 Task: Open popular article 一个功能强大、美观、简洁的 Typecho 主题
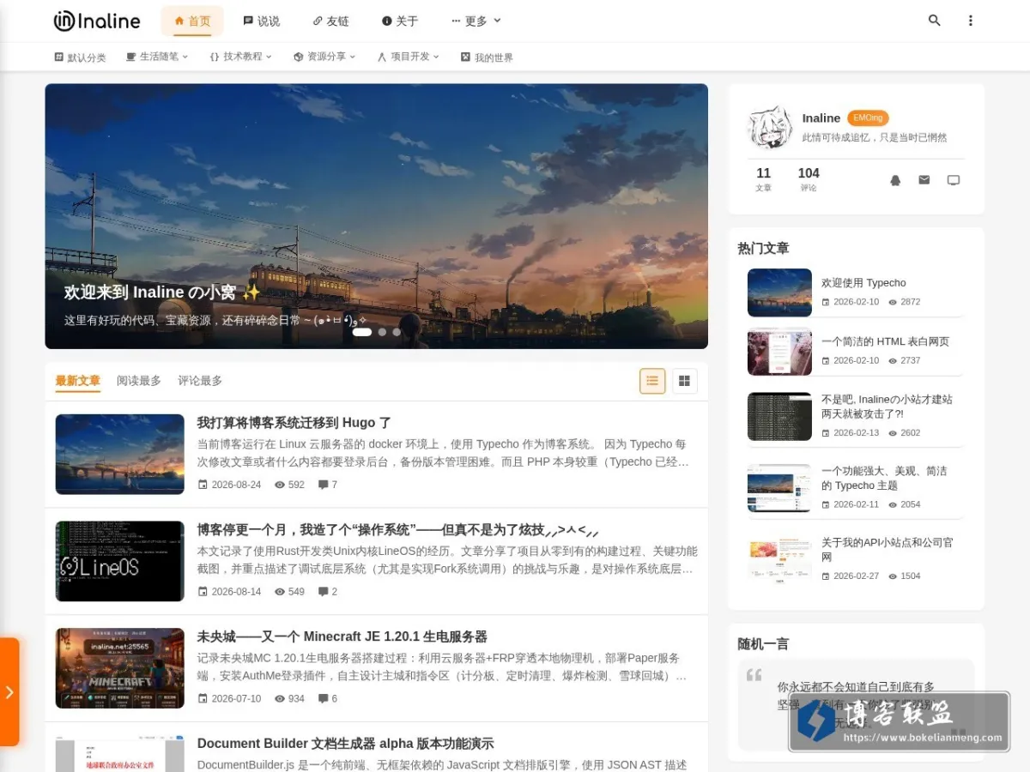tap(884, 478)
